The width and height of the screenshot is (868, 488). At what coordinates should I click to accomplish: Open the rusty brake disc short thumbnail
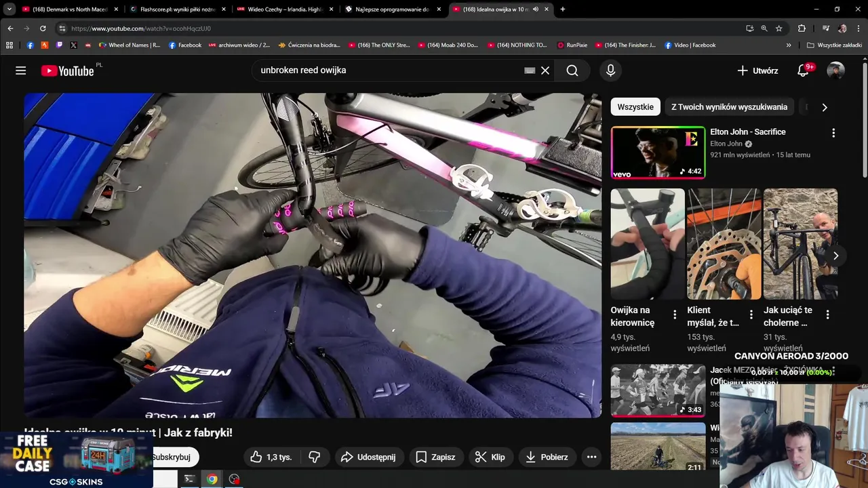724,244
